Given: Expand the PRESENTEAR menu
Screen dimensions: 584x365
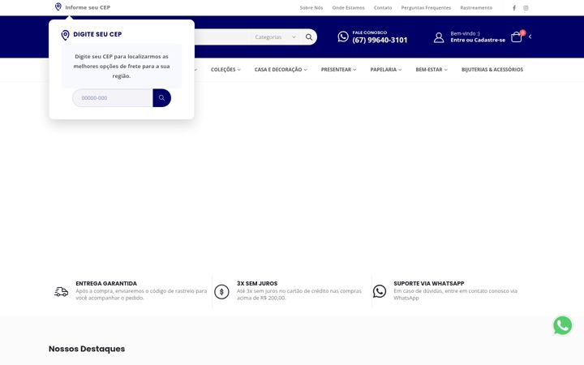Looking at the screenshot, I should pos(338,70).
